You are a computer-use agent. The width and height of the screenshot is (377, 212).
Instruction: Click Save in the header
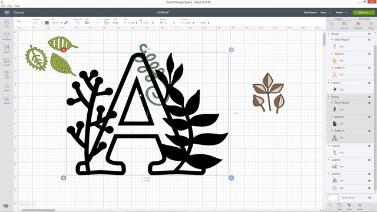click(x=323, y=12)
